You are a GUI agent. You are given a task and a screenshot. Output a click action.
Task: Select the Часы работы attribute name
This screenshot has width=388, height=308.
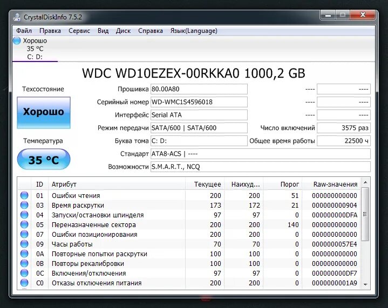pos(72,244)
